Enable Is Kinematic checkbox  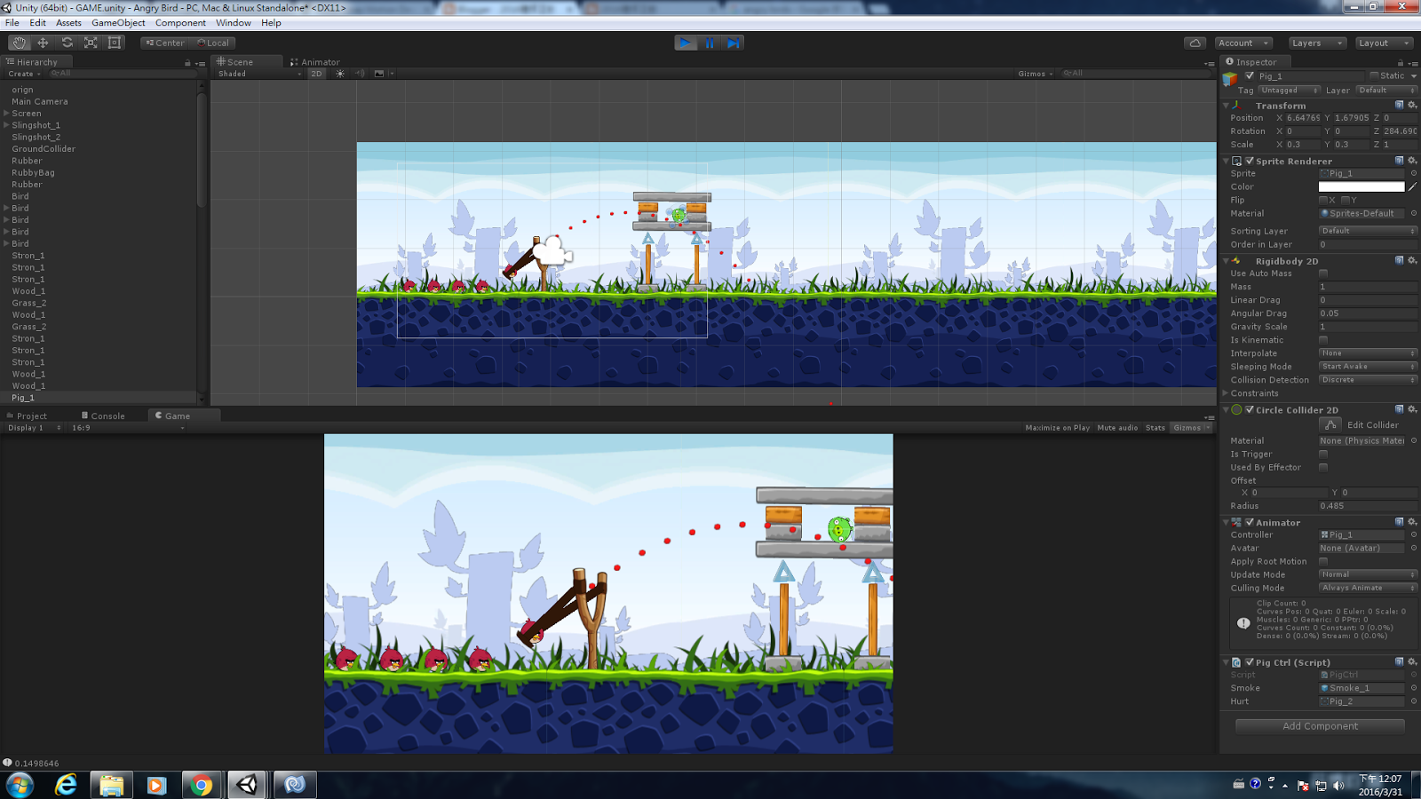point(1323,340)
